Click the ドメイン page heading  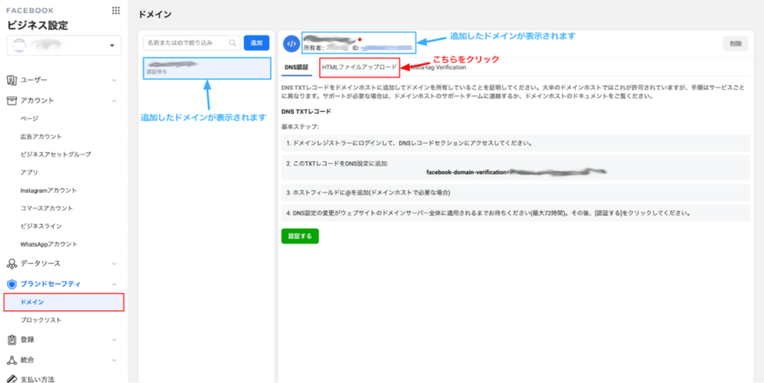[x=155, y=15]
